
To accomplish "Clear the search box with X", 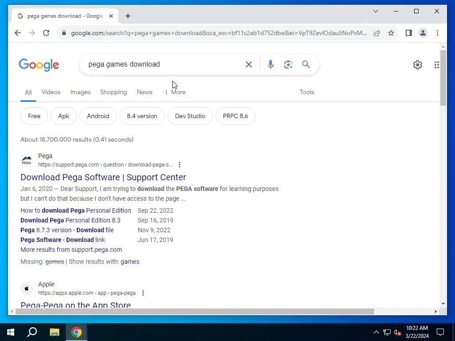I will (x=249, y=64).
